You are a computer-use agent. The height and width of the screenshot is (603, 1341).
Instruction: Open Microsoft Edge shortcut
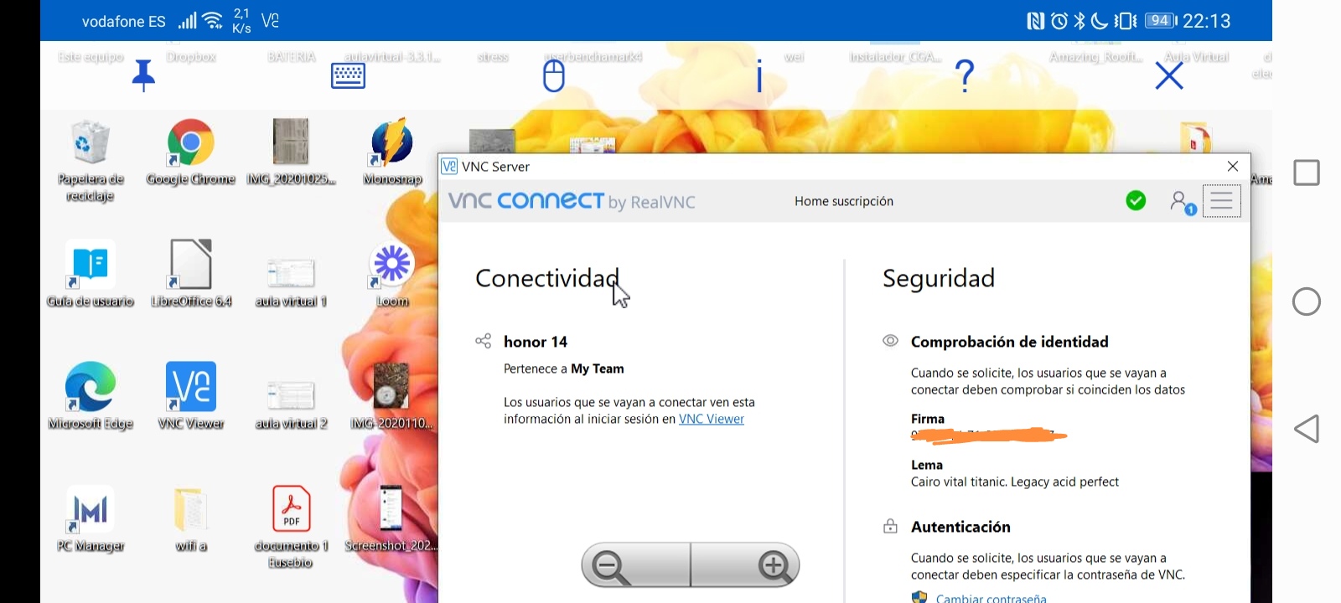point(91,396)
